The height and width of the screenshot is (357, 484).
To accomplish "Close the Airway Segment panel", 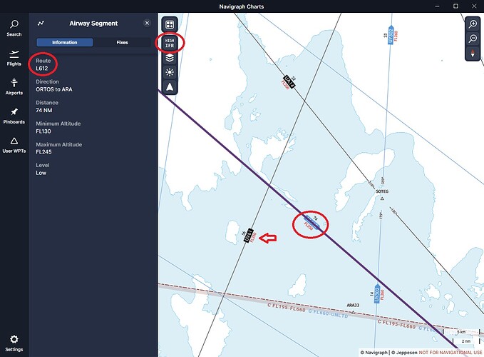I will 148,23.
